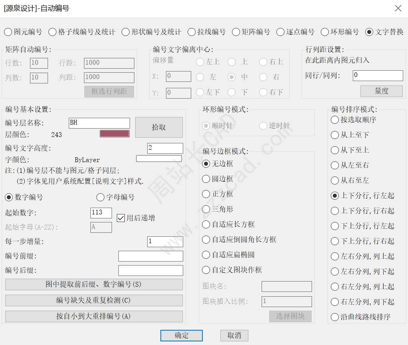Screen dimensions: 408x345
Task: Select 自适应倒圆角长方框 option
Action: point(239,240)
